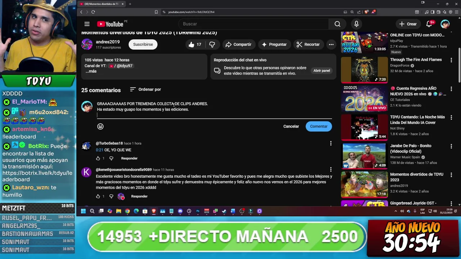The width and height of the screenshot is (461, 259).
Task: Open Brave shields lion icon
Action: [x=367, y=12]
